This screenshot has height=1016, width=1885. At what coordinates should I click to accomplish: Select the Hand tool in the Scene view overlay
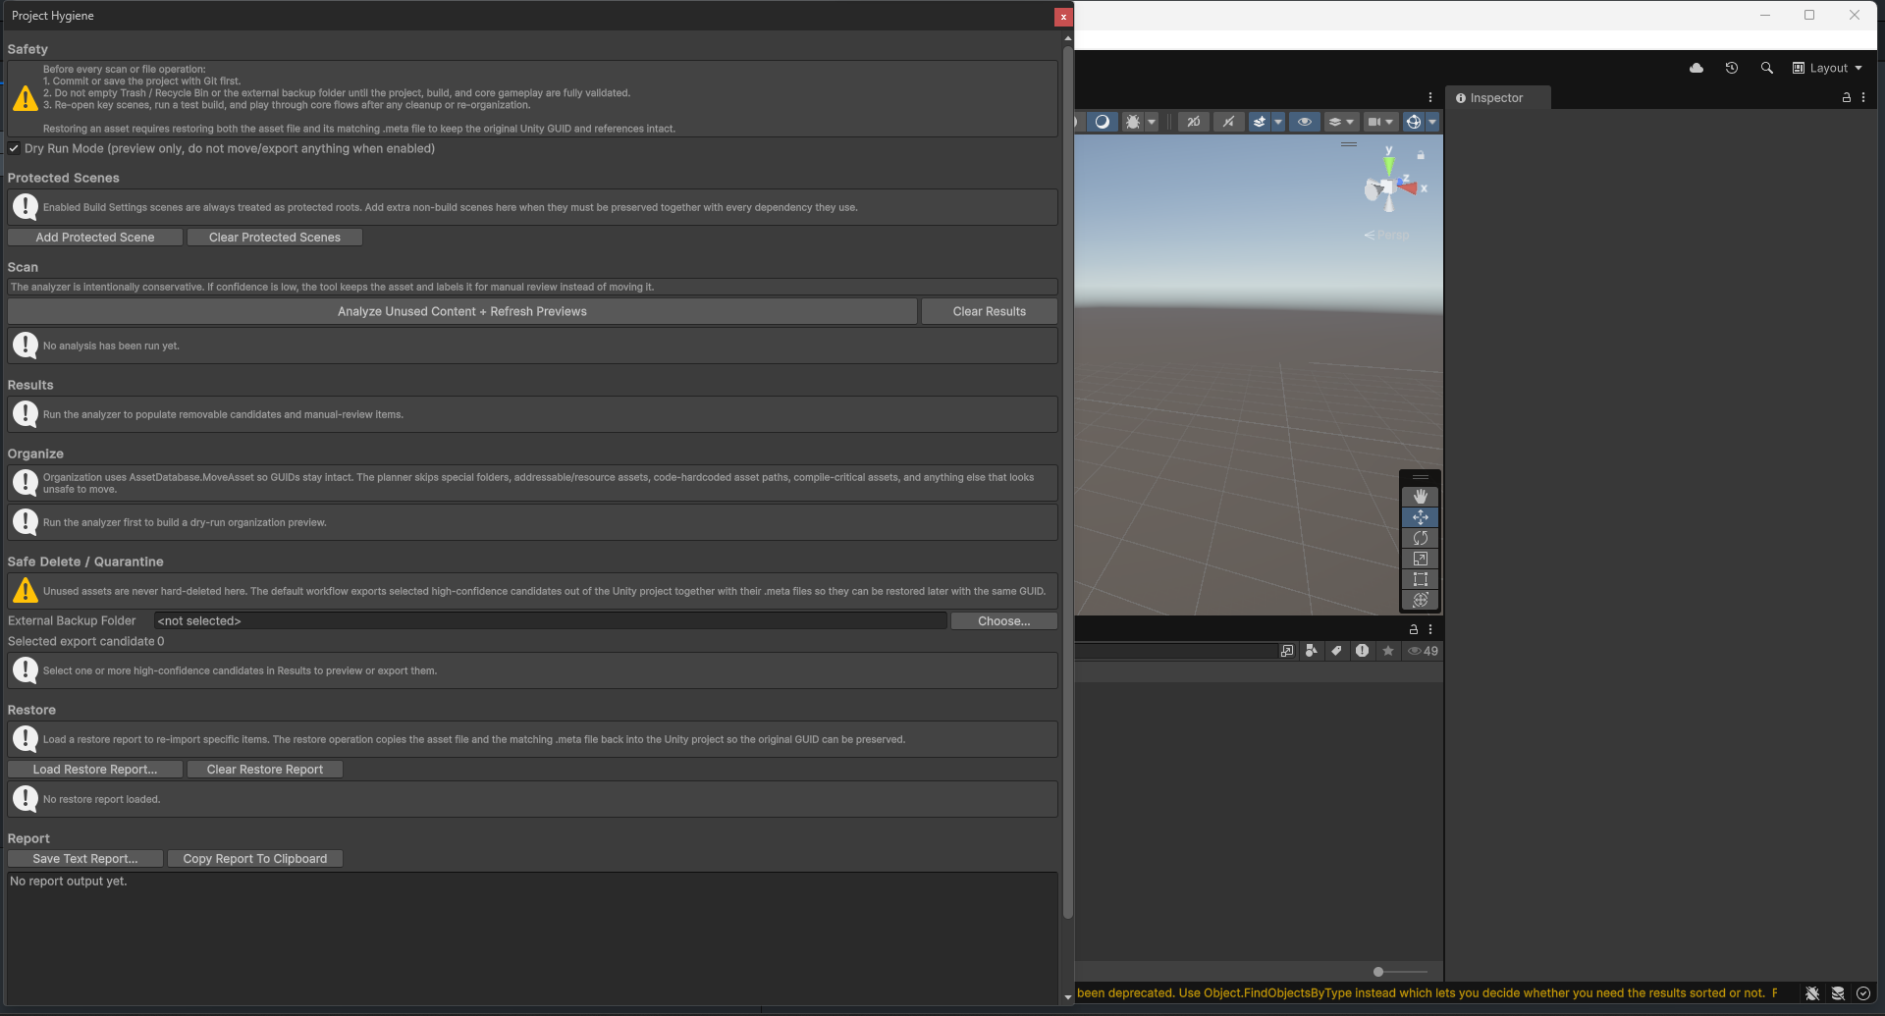1421,496
